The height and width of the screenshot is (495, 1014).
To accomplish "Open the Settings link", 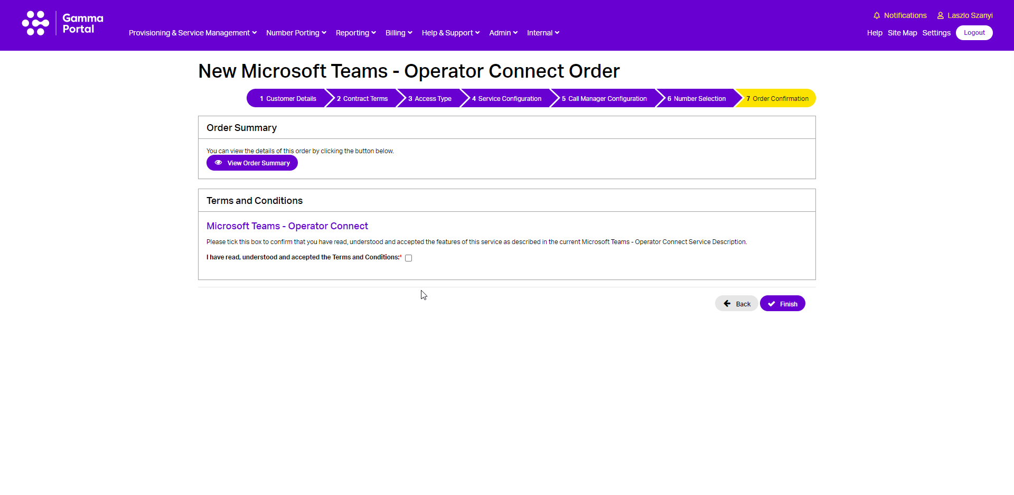I will coord(936,33).
